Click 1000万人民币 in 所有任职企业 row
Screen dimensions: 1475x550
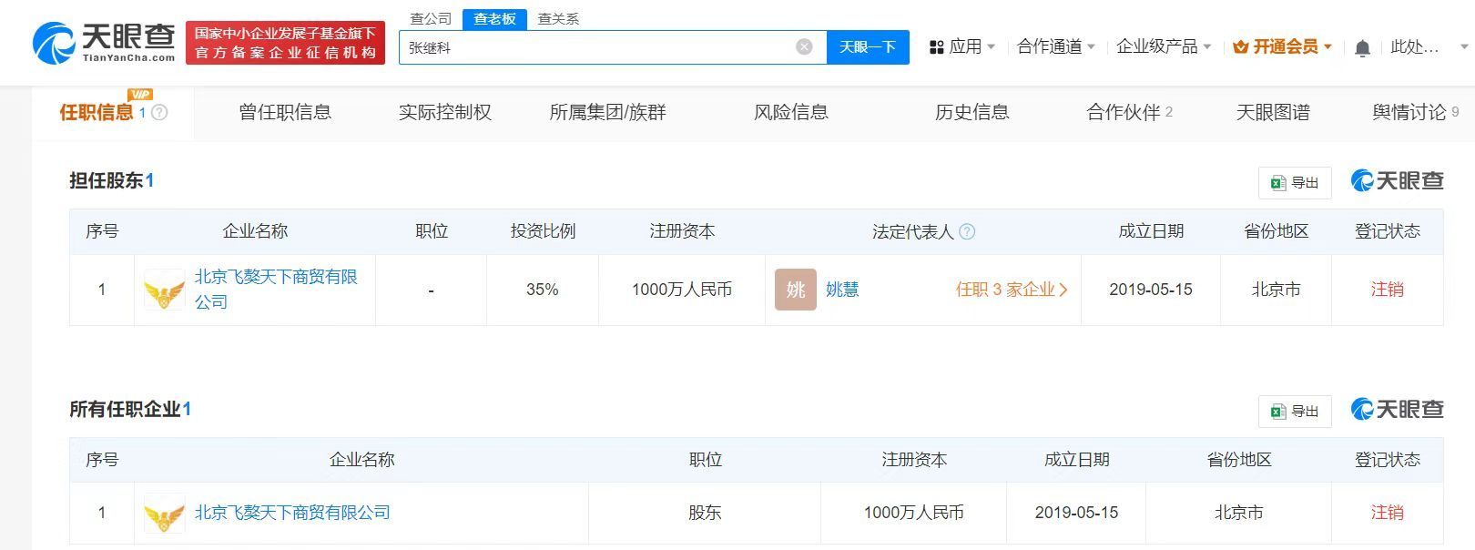coord(913,513)
